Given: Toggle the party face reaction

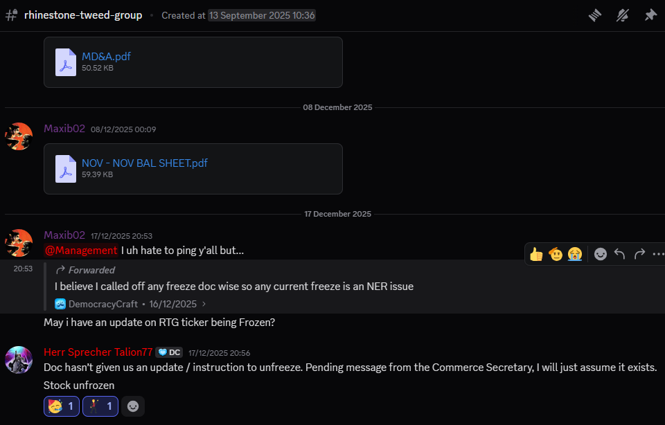Looking at the screenshot, I should (x=62, y=406).
